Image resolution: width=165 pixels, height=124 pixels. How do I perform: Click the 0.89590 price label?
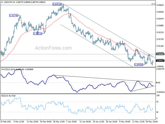(x=139, y=65)
